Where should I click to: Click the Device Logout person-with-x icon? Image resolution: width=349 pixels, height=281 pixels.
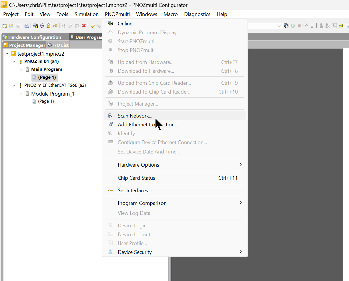tap(328, 26)
